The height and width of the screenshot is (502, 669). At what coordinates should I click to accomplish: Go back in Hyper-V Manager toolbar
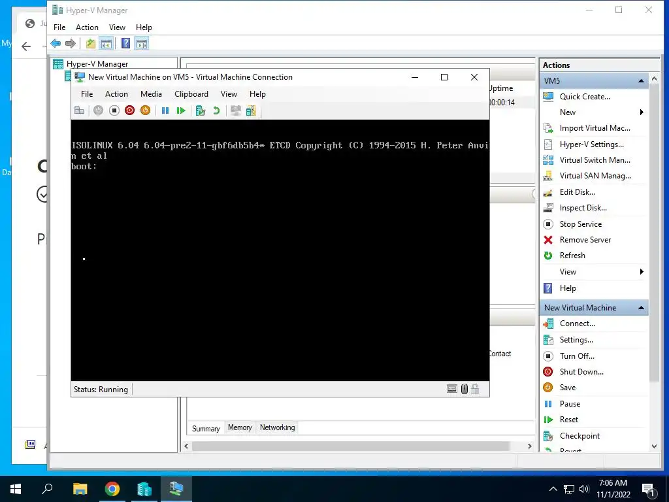56,43
